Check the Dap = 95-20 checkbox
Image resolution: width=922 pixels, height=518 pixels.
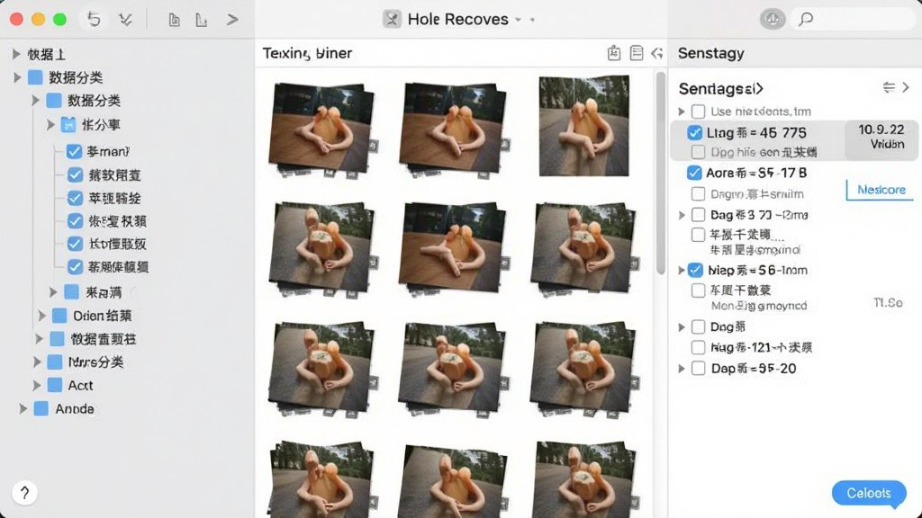698,368
